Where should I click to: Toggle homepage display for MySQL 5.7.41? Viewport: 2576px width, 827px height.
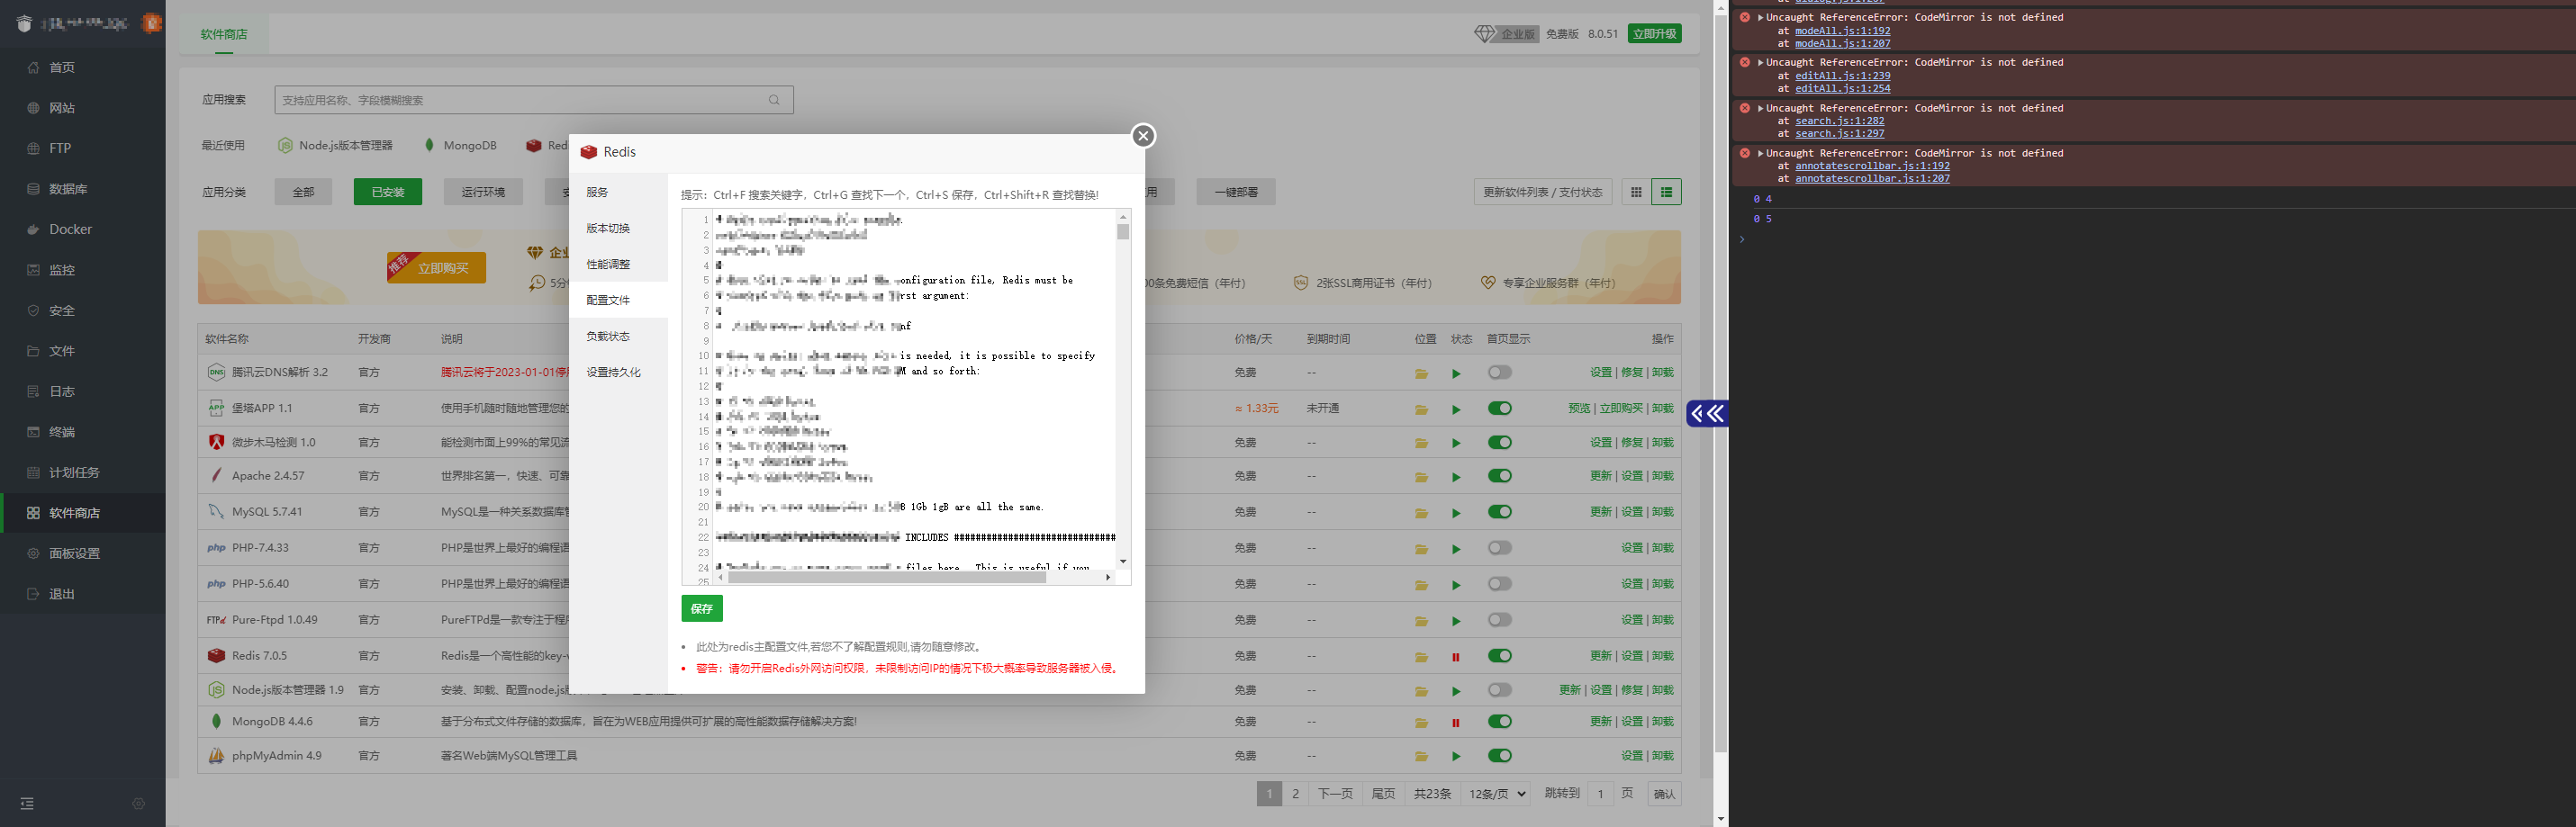coord(1499,512)
